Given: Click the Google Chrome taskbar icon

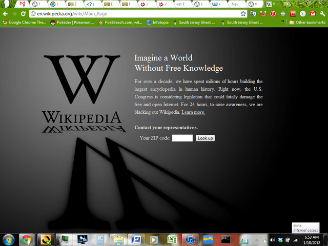Looking at the screenshot, I should [26, 240].
